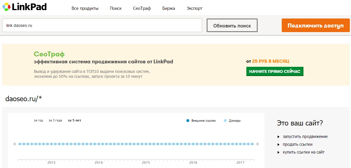Click the search field containing link daoseo.ru
Viewport: 351px width, 168px height.
102,25
